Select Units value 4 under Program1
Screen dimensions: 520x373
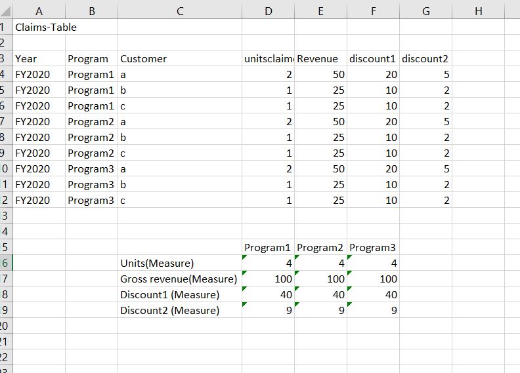click(269, 263)
